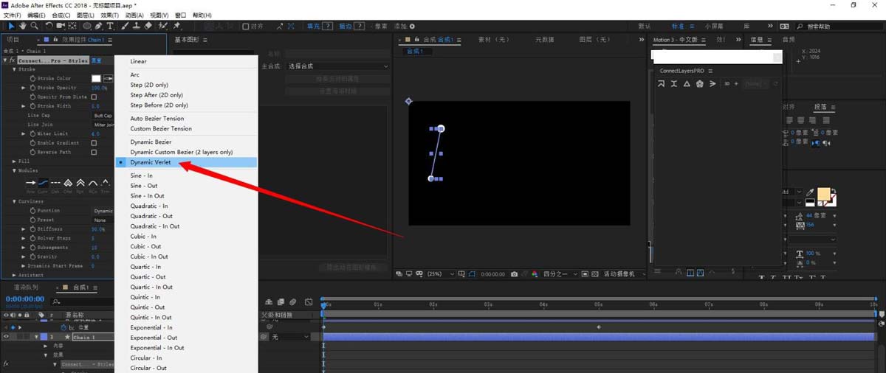Expand the Fill group

click(x=14, y=161)
